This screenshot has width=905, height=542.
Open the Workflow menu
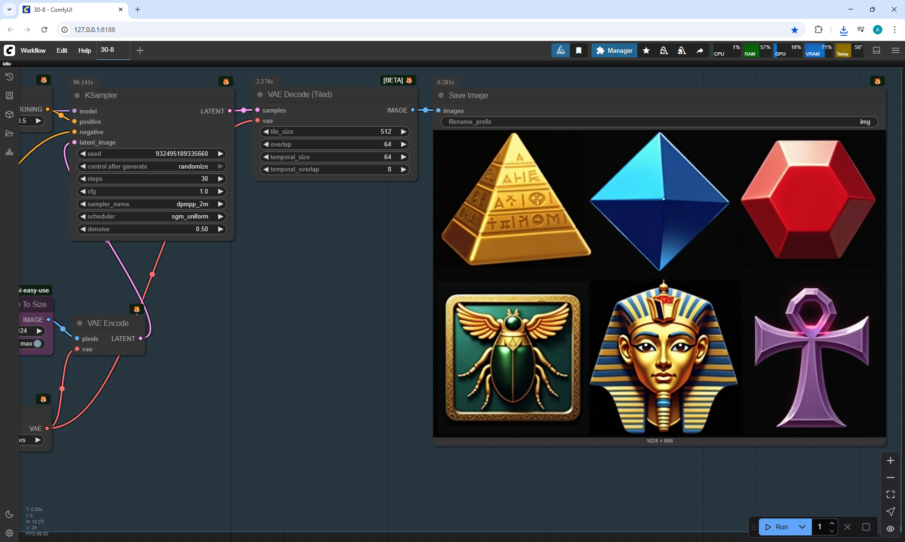33,50
